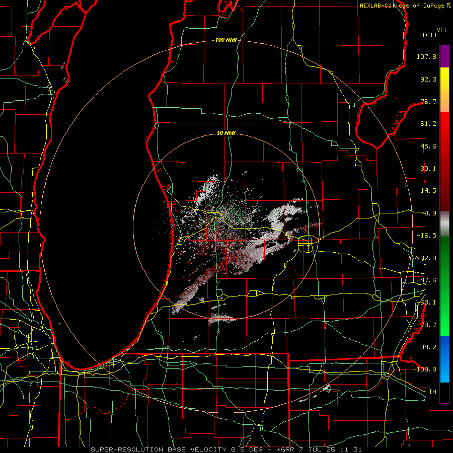Image resolution: width=453 pixels, height=453 pixels.
Task: Click the purple segment of velocity color bar
Action: [x=444, y=56]
